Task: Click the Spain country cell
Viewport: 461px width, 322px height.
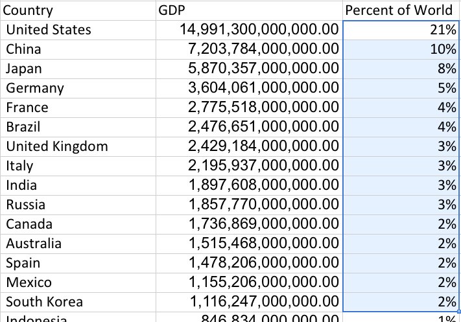Action: pyautogui.click(x=78, y=263)
